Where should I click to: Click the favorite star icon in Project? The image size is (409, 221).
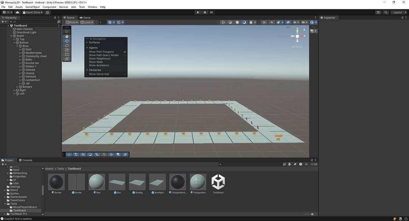[306, 164]
